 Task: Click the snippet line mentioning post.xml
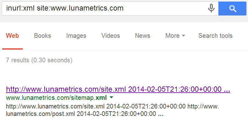click(85, 114)
